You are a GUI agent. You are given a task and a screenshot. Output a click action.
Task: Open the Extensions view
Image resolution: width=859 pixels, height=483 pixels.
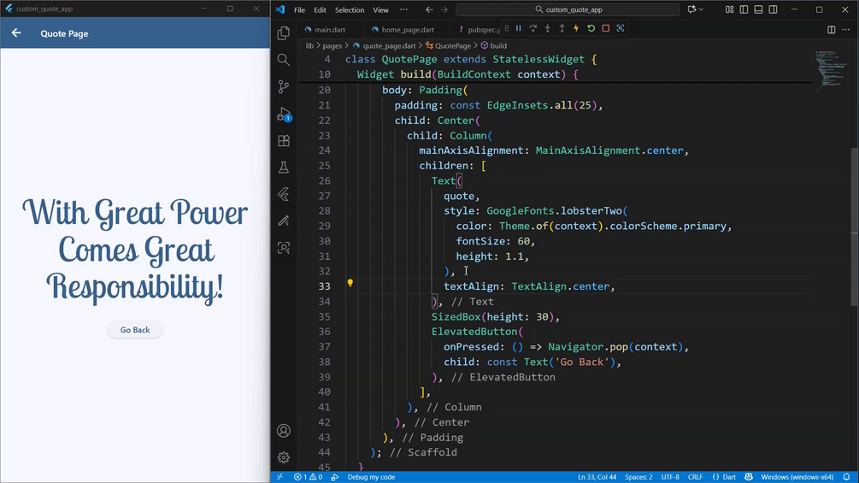283,141
